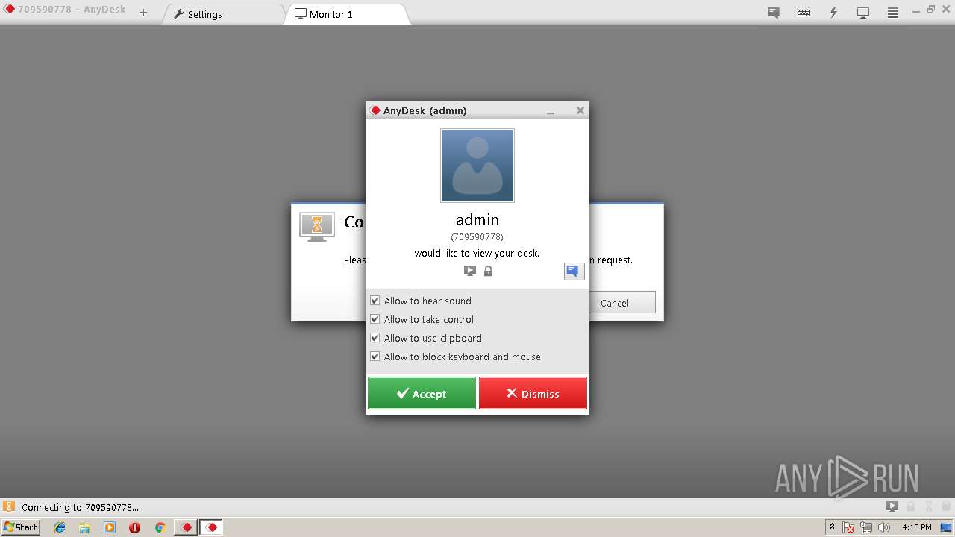Open the volume speaker tray icon
This screenshot has width=955, height=537.
(x=884, y=527)
